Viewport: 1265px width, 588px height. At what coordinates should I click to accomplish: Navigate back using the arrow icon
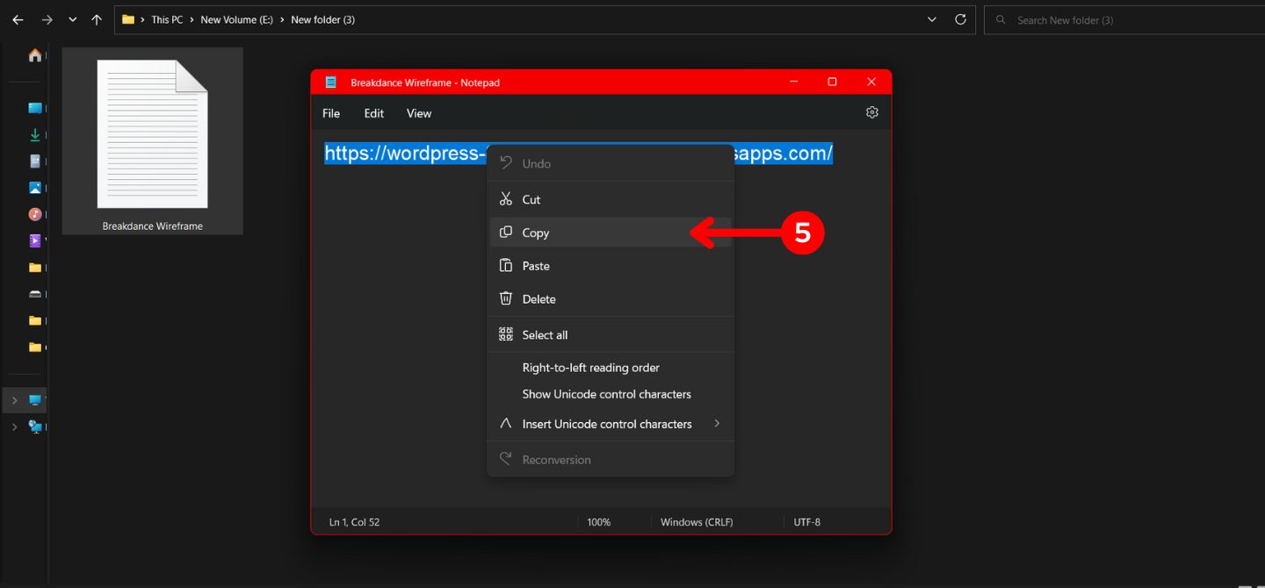pos(17,18)
